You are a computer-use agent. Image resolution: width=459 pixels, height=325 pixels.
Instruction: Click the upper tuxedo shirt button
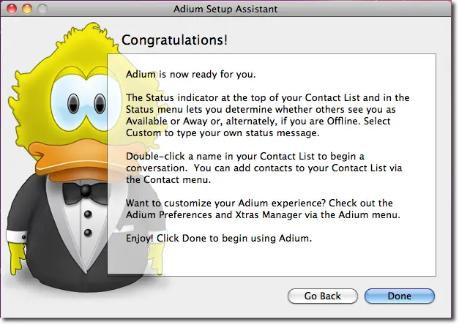pyautogui.click(x=88, y=214)
